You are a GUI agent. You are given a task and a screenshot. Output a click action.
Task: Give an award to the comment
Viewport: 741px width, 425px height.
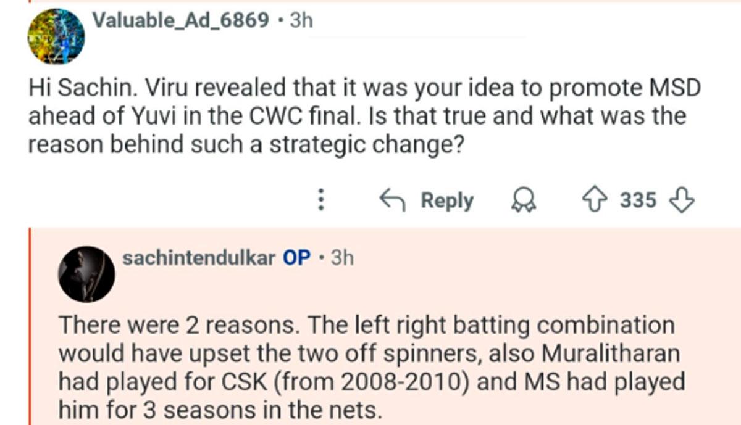(x=523, y=200)
